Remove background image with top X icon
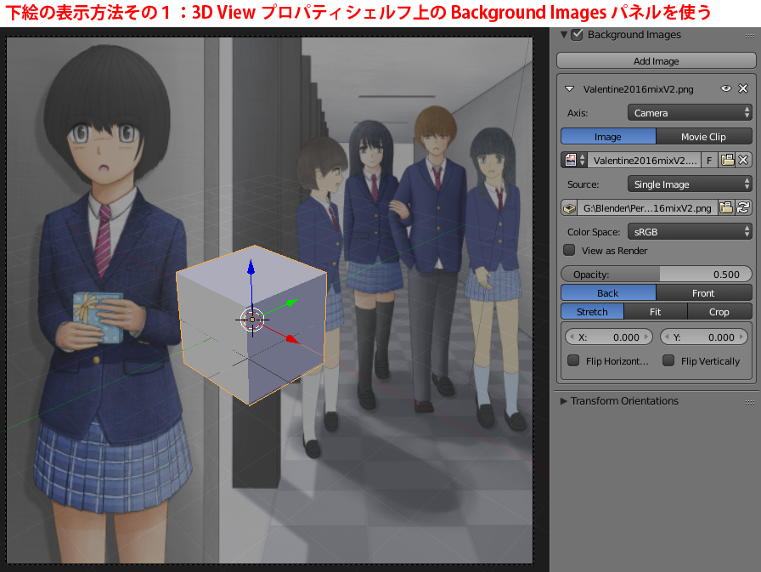This screenshot has height=572, width=761. (x=743, y=88)
